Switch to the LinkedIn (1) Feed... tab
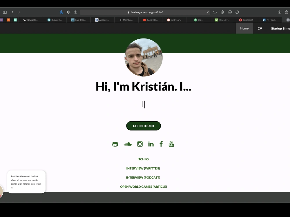Image resolution: width=290 pixels, height=217 pixels. pos(270,20)
